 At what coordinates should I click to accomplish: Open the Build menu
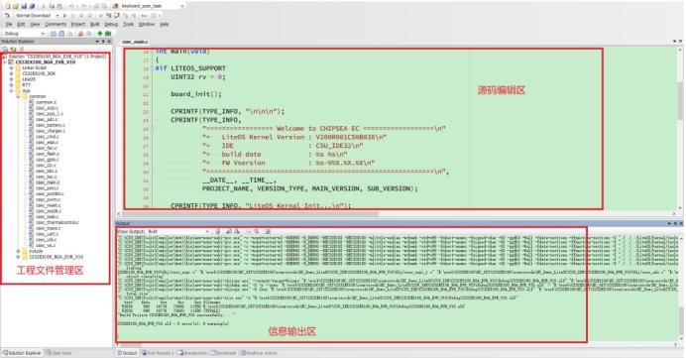[95, 24]
